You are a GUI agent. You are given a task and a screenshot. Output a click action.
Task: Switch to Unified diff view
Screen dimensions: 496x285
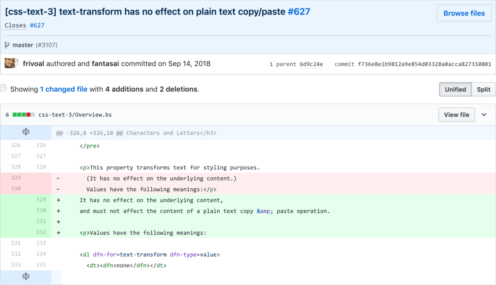click(455, 89)
